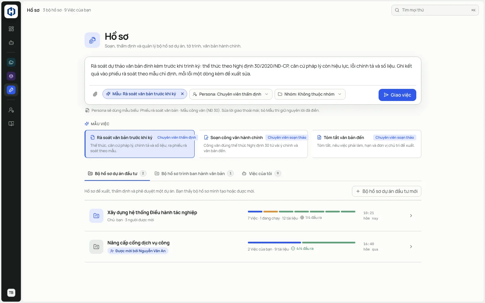Image resolution: width=485 pixels, height=303 pixels.
Task: Switch to Việc của tôi tab
Action: (x=261, y=173)
